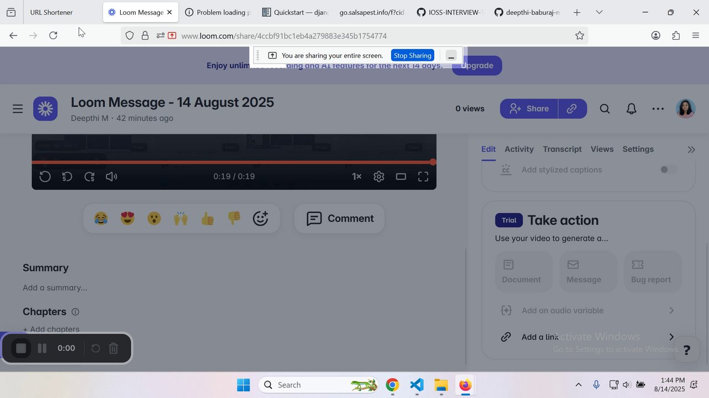The width and height of the screenshot is (709, 398).
Task: Expand the Add a link row
Action: coord(588,337)
